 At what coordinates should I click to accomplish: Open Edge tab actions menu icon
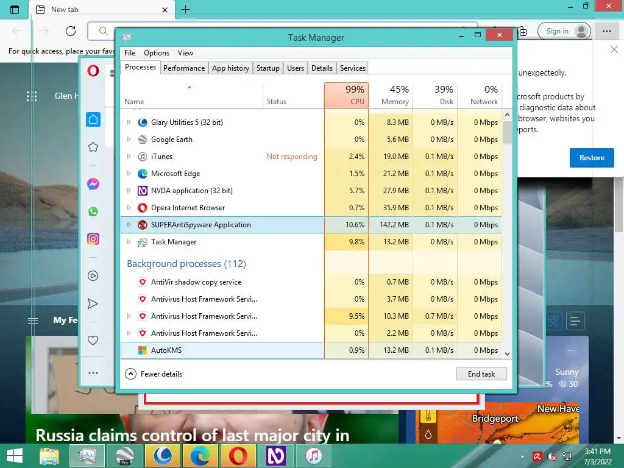[x=15, y=10]
